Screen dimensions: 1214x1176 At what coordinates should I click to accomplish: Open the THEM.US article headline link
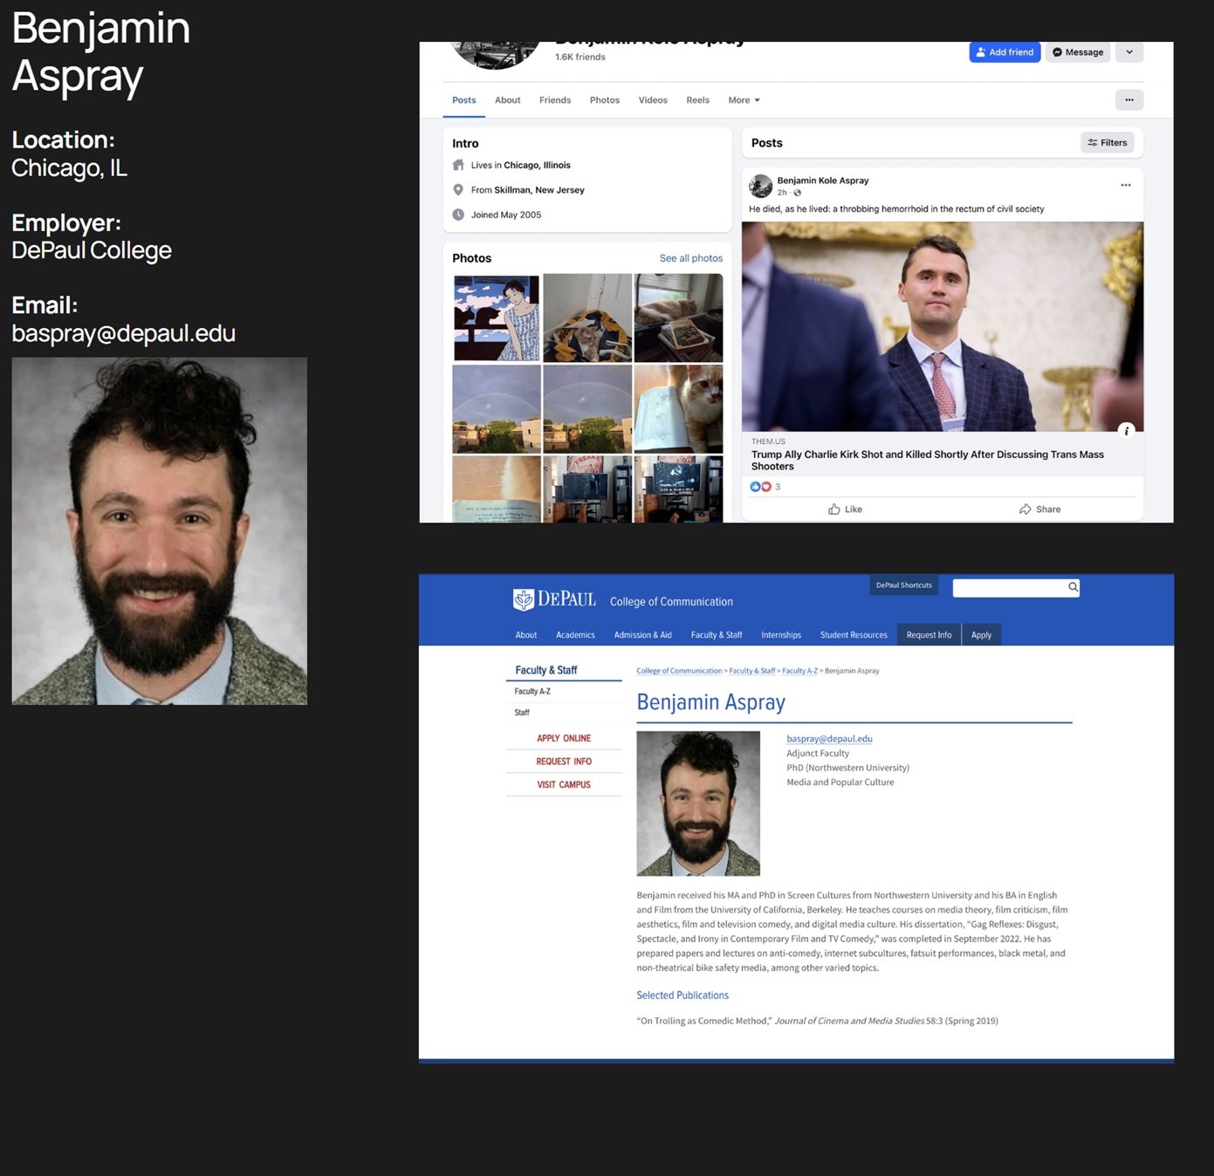(x=928, y=461)
